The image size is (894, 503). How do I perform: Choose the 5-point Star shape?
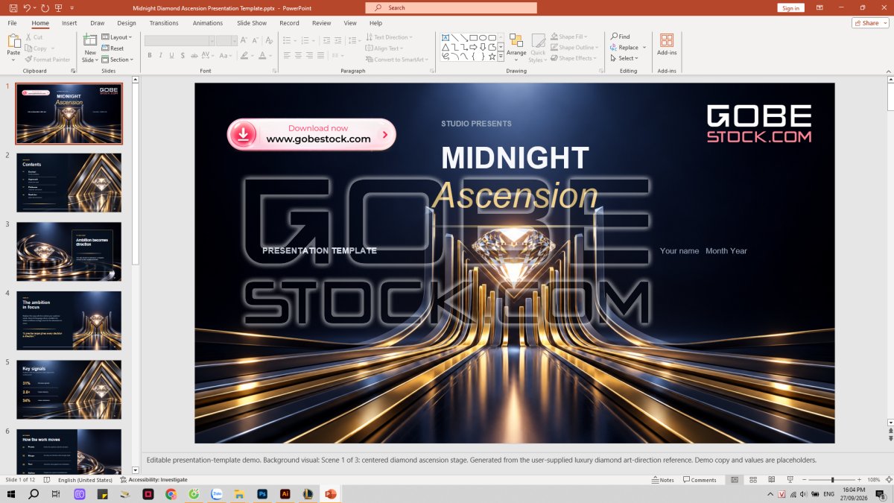click(x=492, y=55)
